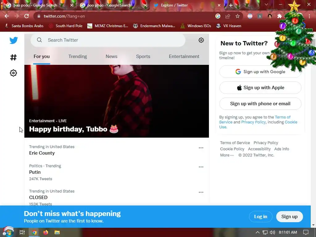This screenshot has width=316, height=237.
Task: Open MEMZ Christmas bookmark
Action: [108, 26]
